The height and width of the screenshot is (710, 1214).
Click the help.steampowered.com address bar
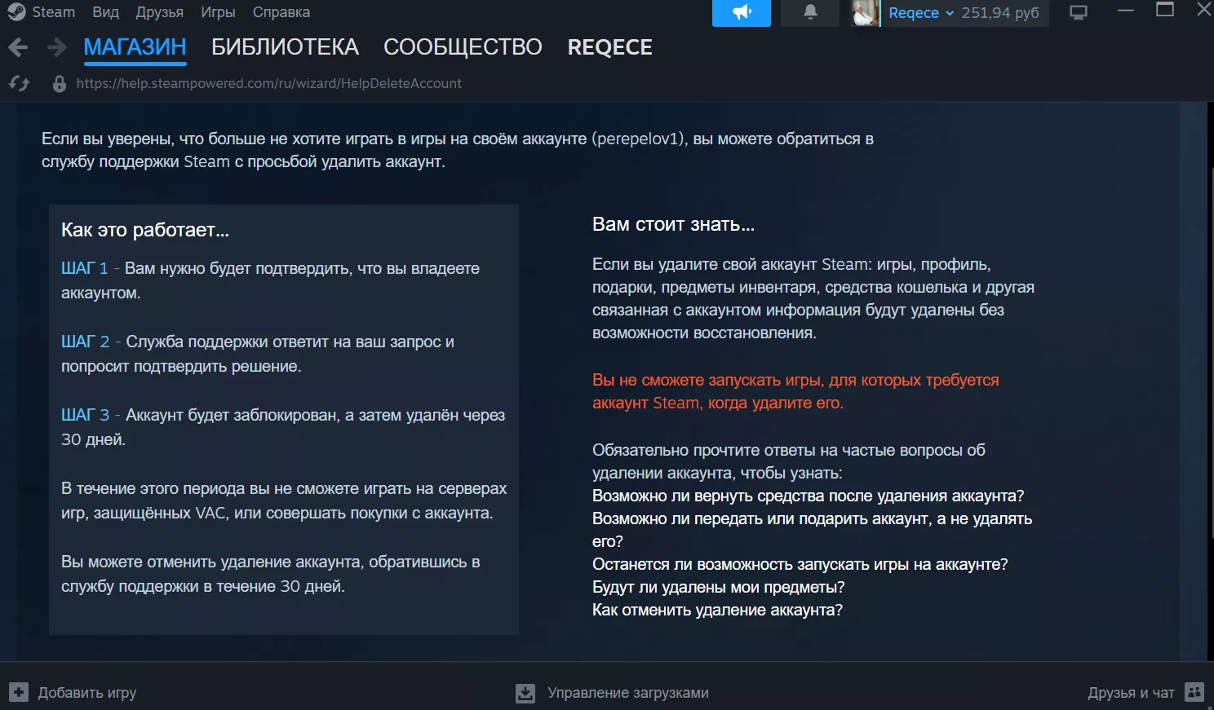click(268, 83)
